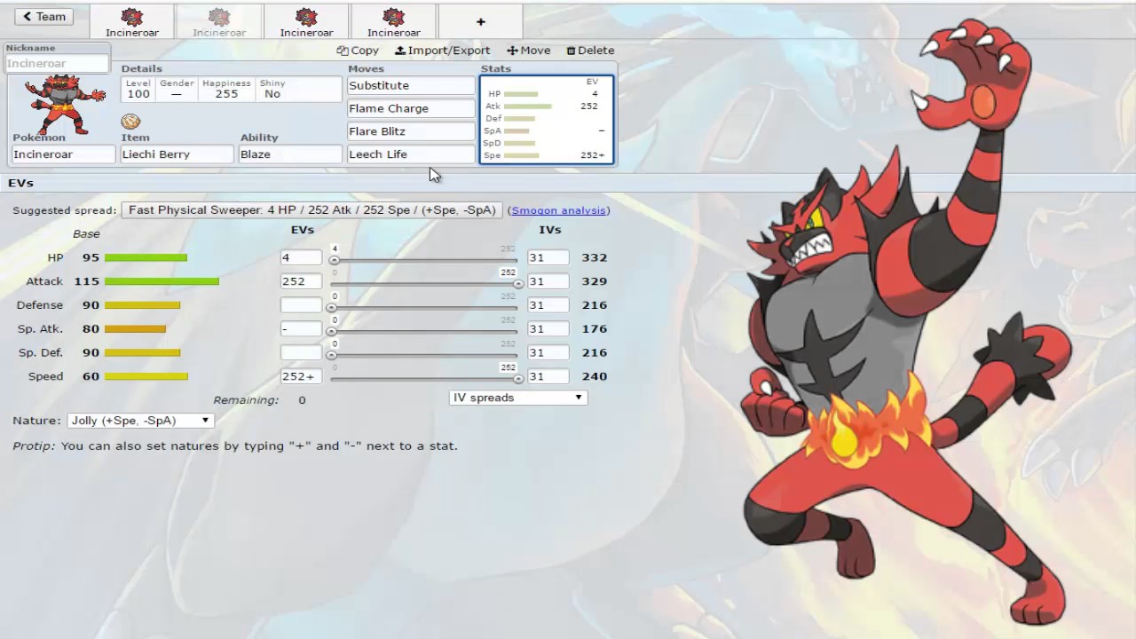The image size is (1136, 639).
Task: Click the HP EV input field
Action: (x=301, y=257)
